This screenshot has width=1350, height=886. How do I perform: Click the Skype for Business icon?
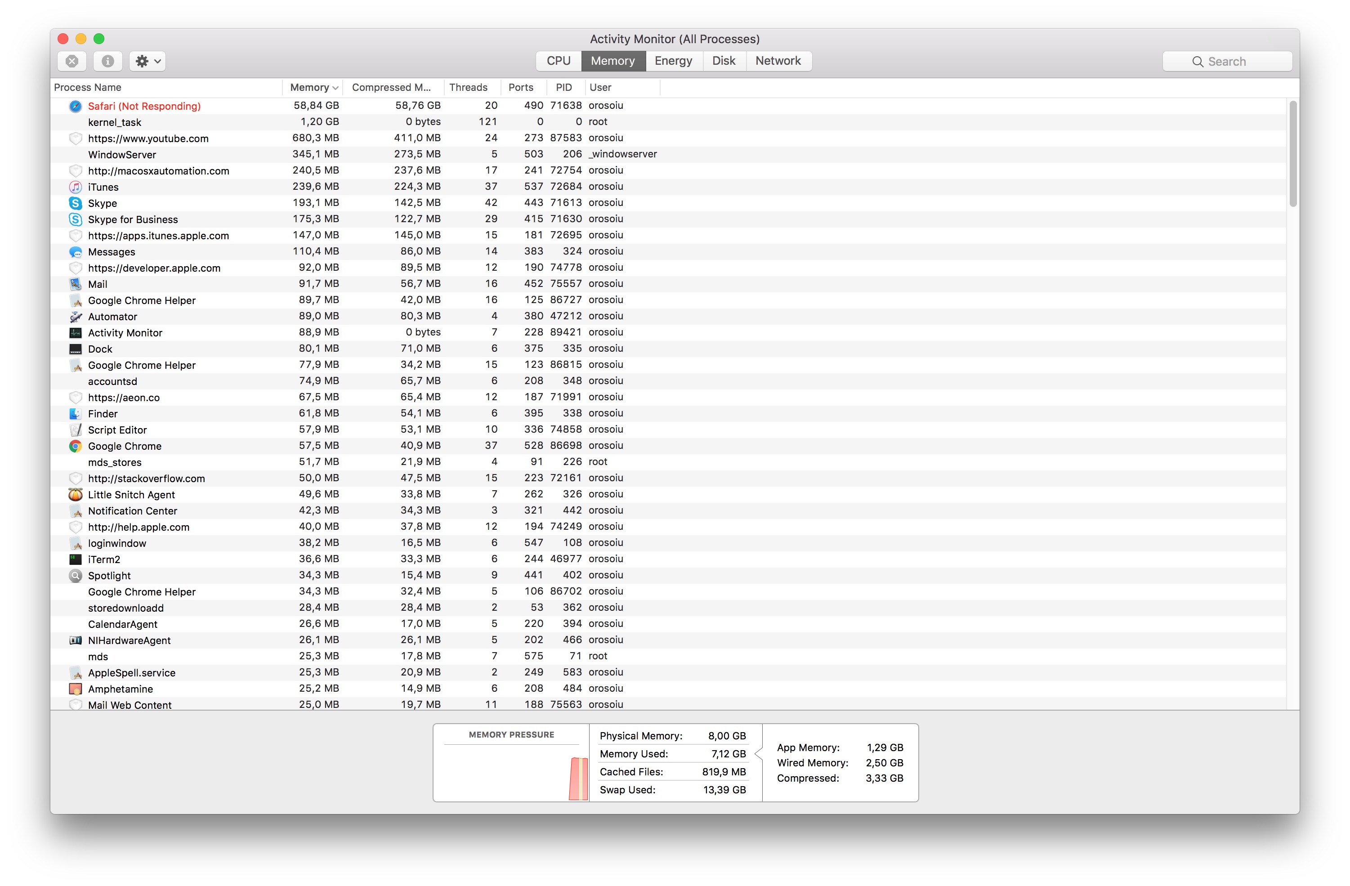[x=76, y=219]
